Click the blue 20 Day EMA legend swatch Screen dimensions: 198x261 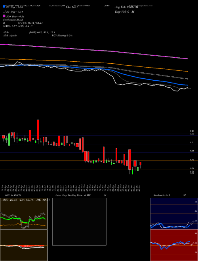pyautogui.click(x=4, y=6)
